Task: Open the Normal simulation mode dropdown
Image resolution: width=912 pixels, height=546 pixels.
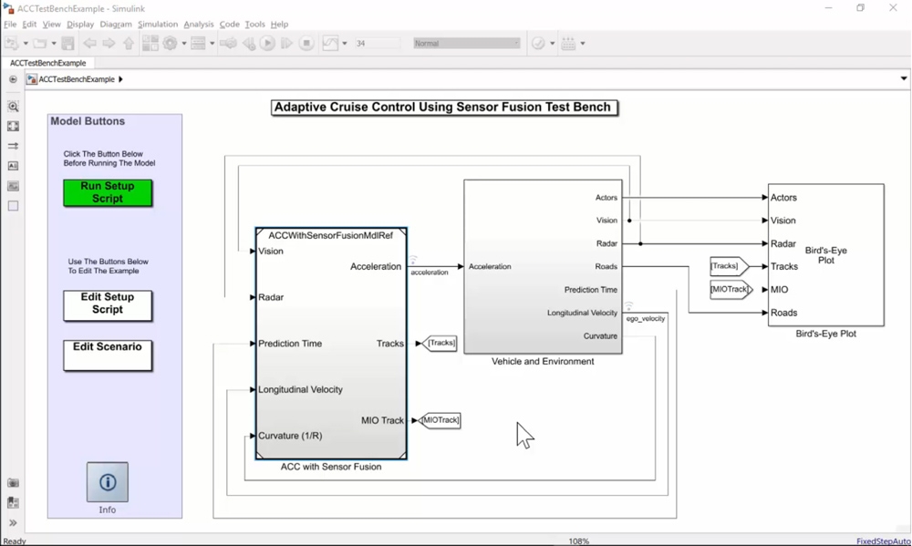Action: (x=466, y=44)
